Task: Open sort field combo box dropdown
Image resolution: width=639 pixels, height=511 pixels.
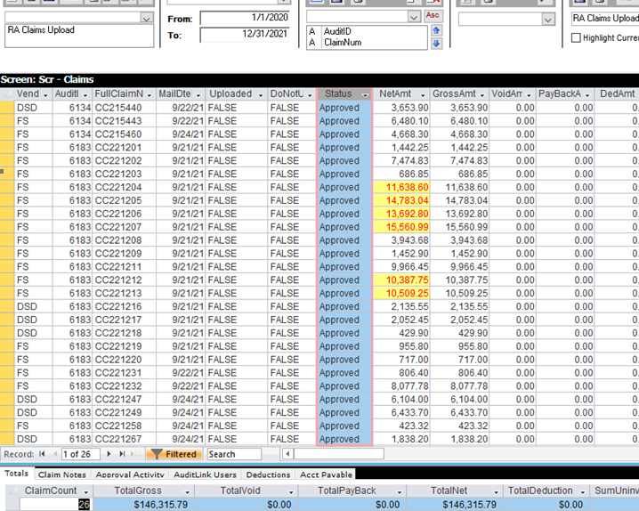Action: (x=414, y=17)
